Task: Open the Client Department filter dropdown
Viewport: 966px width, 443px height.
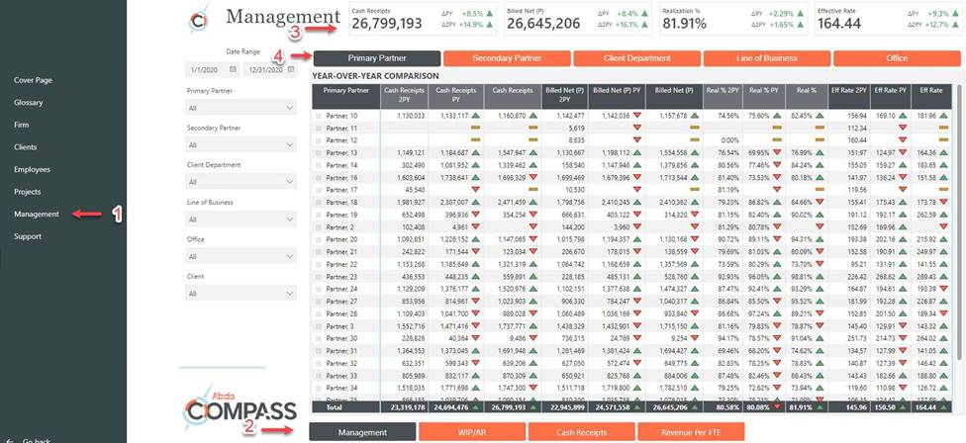Action: (x=241, y=182)
